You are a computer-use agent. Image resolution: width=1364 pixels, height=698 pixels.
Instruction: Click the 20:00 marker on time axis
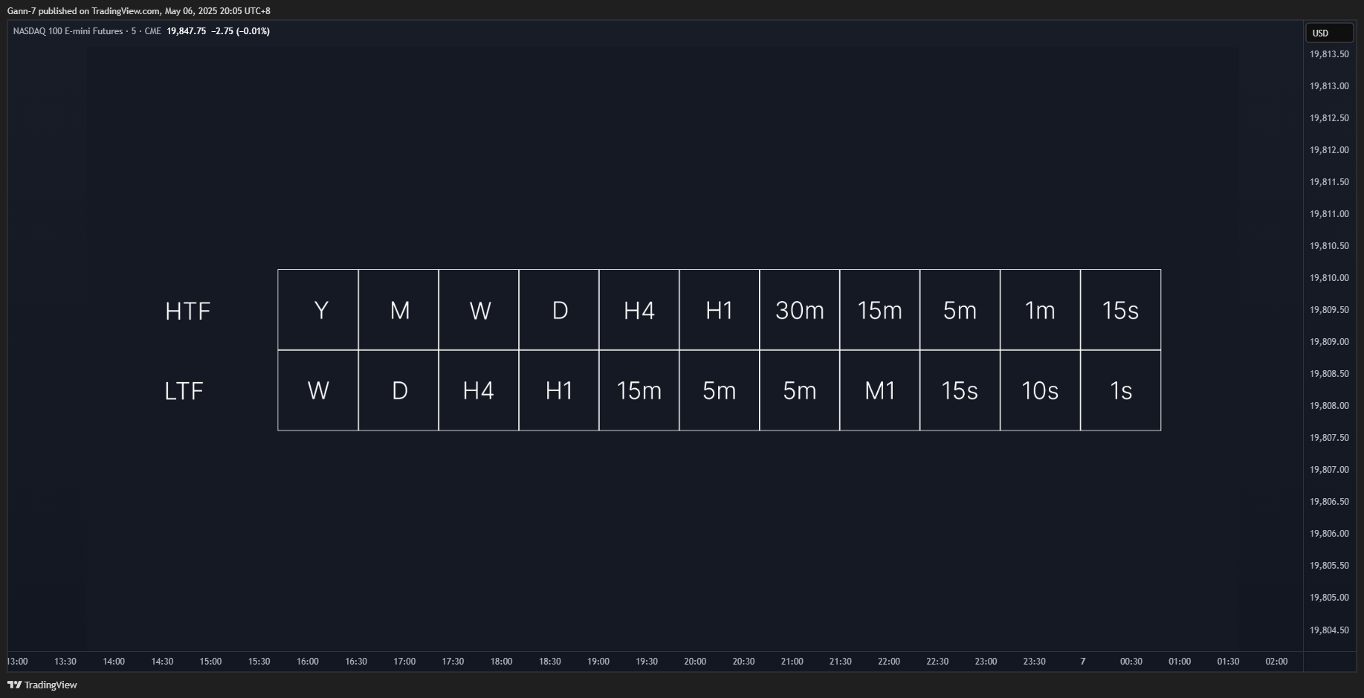[x=695, y=662]
